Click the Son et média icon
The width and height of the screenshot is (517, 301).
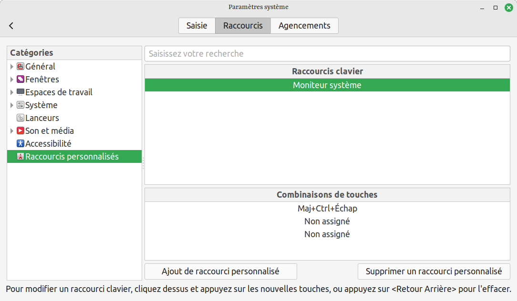[21, 131]
